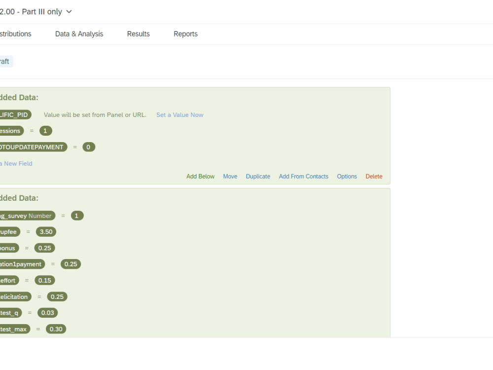Duplicate the first Embedded Data block

(258, 176)
